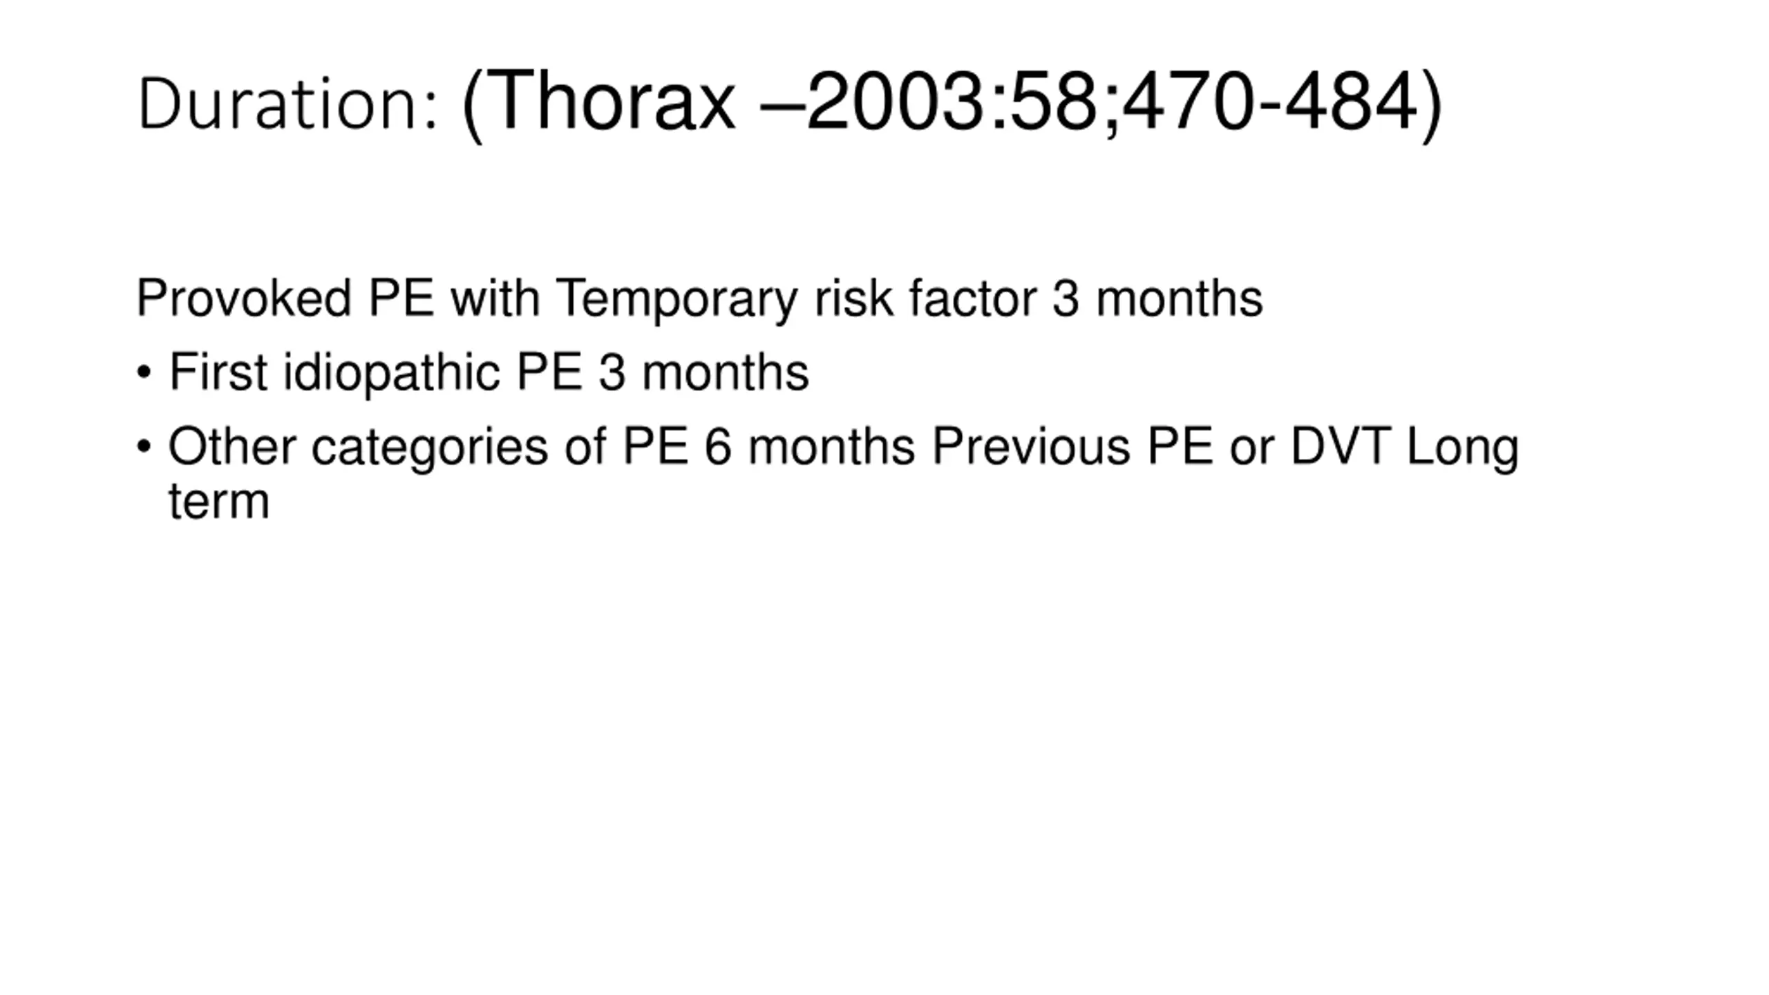
Task: Click the year "2003" in the citation
Action: pos(897,104)
